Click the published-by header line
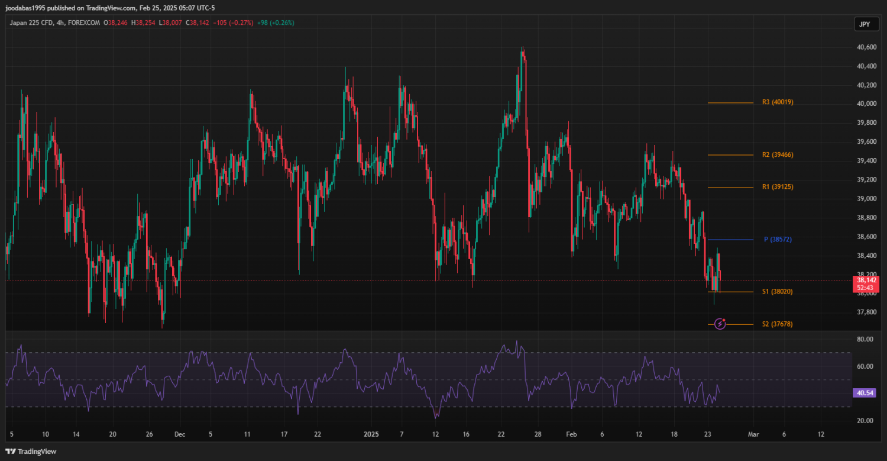 click(110, 8)
